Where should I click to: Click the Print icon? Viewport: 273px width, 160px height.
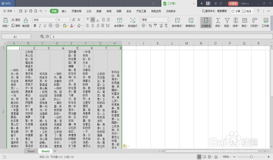31,11
